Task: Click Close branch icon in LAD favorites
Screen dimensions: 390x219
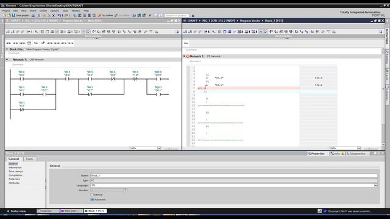Action: pyautogui.click(x=43, y=43)
